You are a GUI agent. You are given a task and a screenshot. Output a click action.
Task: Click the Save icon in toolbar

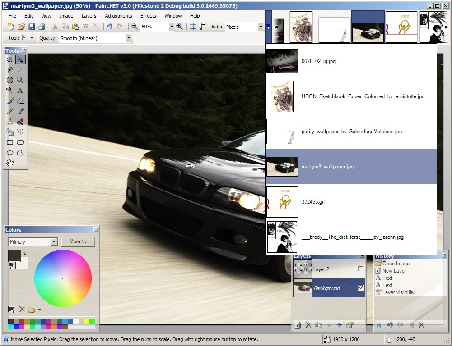(32, 27)
